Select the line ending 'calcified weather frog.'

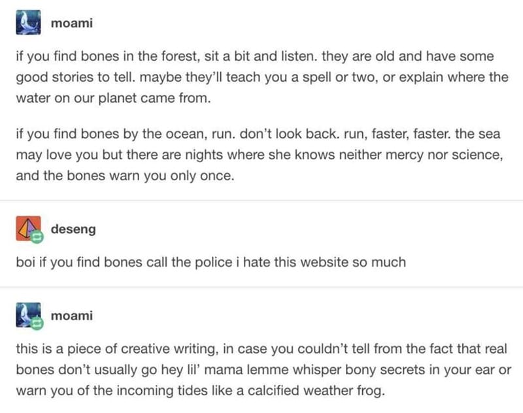(201, 391)
